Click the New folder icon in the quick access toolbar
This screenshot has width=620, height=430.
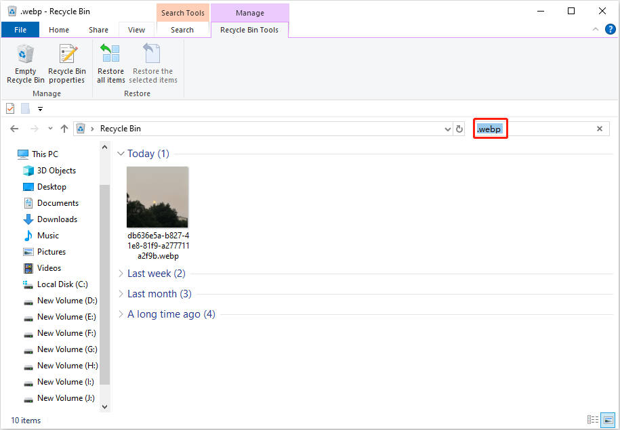click(25, 108)
